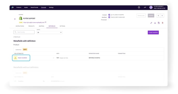Open Settings in top navigation
The image size is (178, 94).
point(51,7)
